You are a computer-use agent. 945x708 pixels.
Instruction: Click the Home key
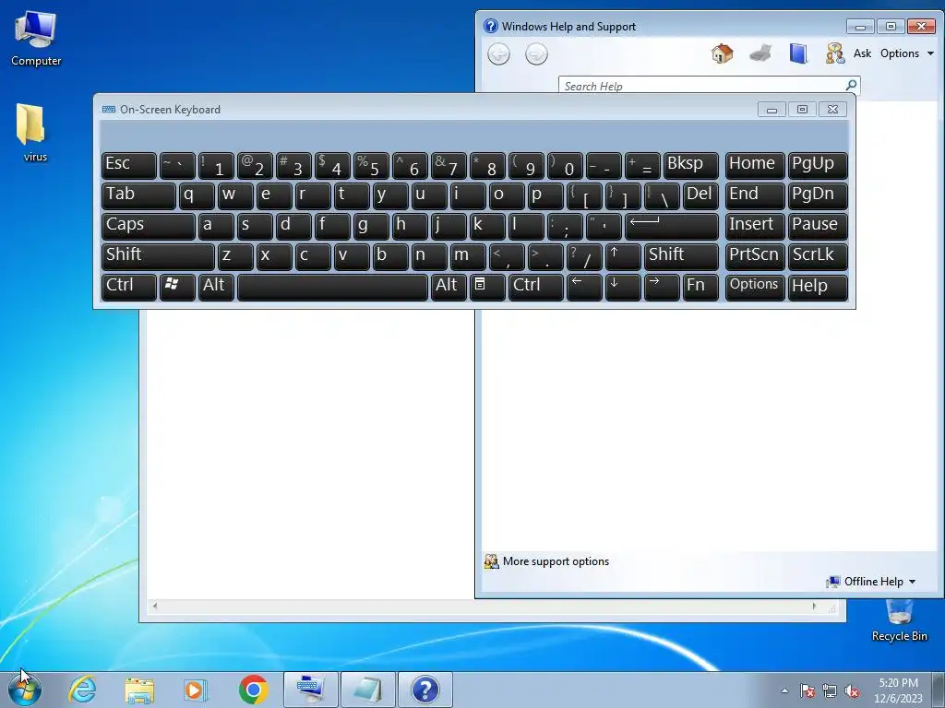(755, 166)
